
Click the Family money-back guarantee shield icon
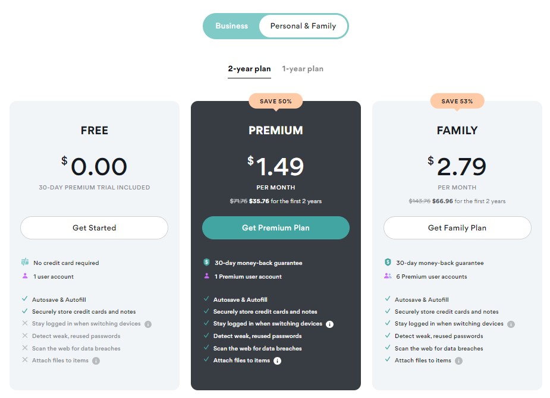[x=388, y=262]
